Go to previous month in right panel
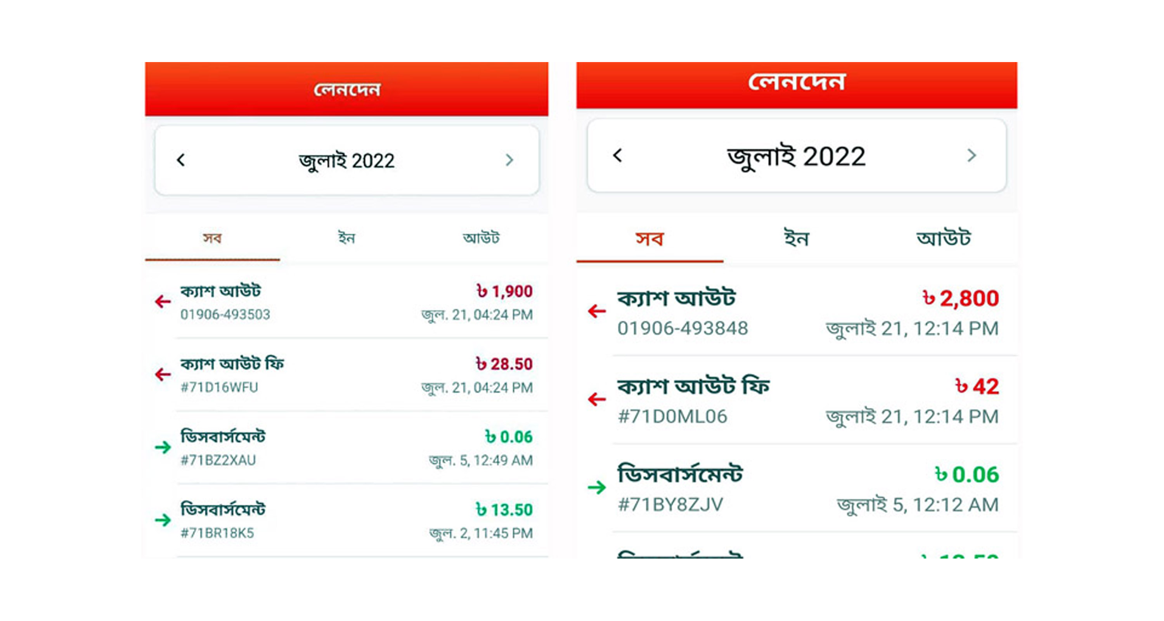Screen dimensions: 1164x621 618,156
